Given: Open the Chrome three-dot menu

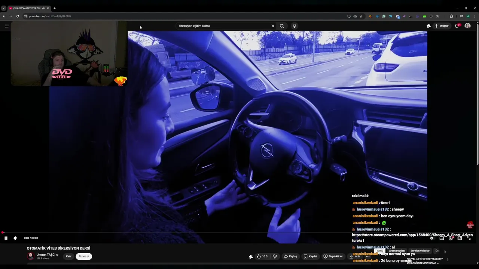Looking at the screenshot, I should (x=475, y=16).
